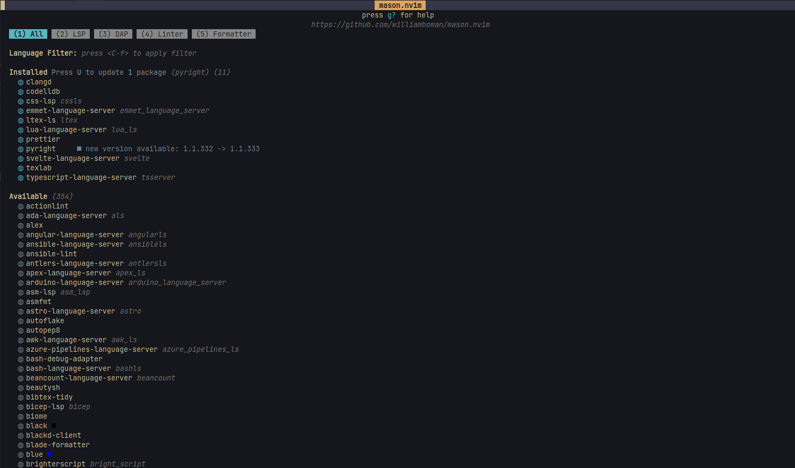Select the autopep8 package row
Image resolution: width=795 pixels, height=468 pixels.
[x=39, y=330]
